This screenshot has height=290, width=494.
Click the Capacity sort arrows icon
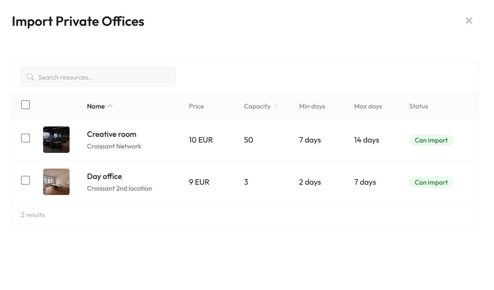point(276,106)
